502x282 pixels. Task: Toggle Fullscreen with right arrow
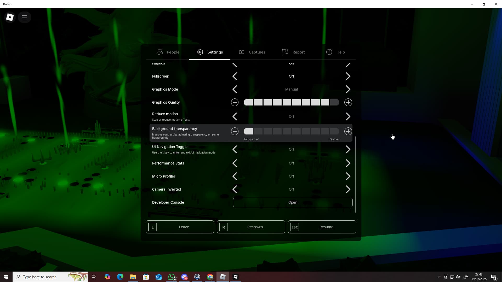[348, 76]
